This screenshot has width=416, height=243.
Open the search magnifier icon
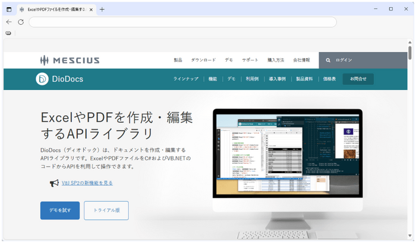tap(328, 60)
